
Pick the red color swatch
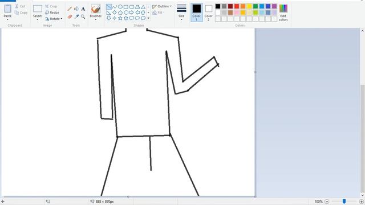coord(237,6)
